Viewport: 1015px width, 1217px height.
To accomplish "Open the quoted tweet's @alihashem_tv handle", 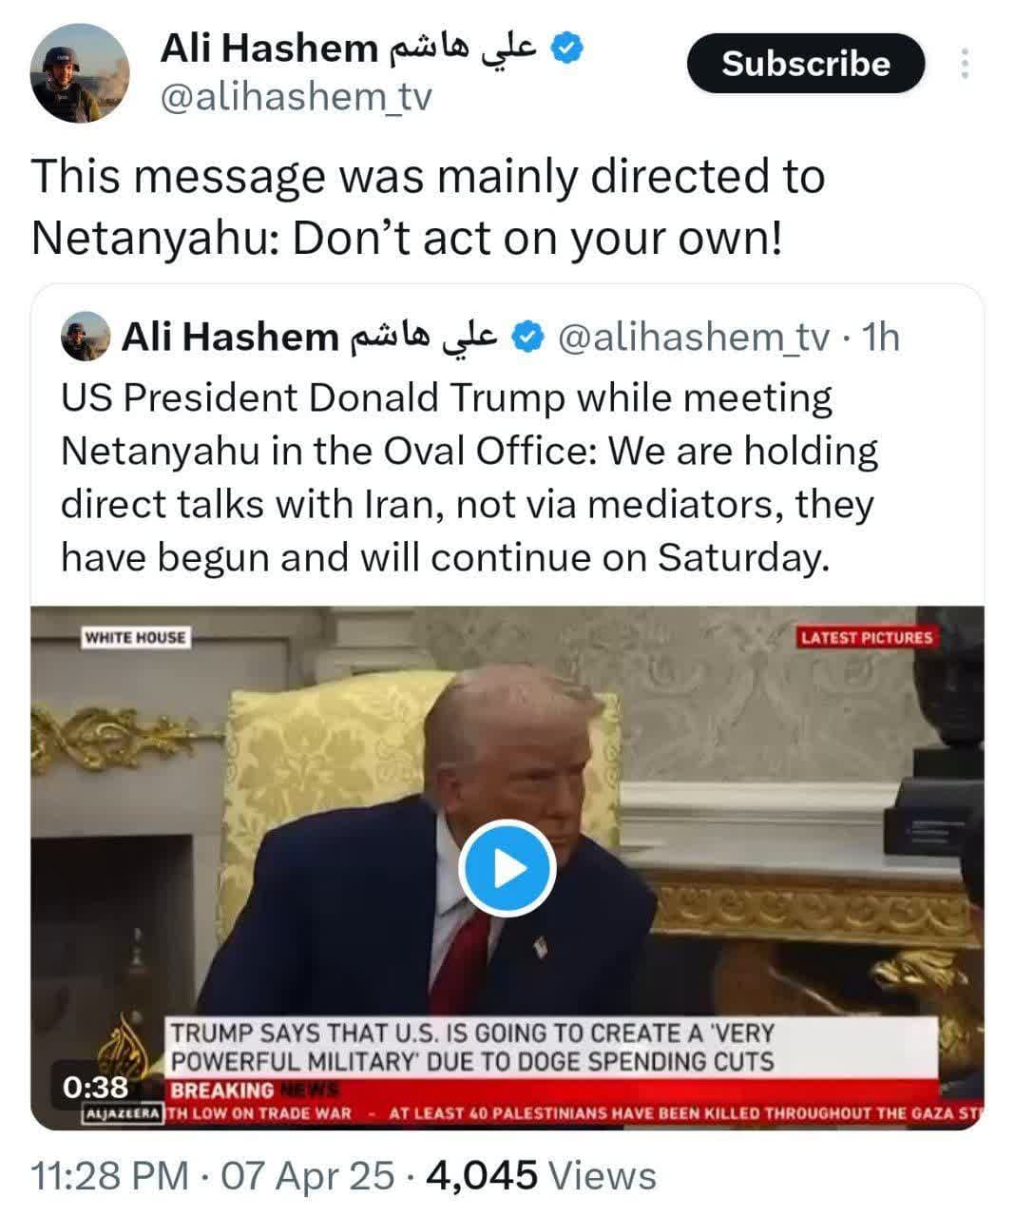I will (693, 338).
